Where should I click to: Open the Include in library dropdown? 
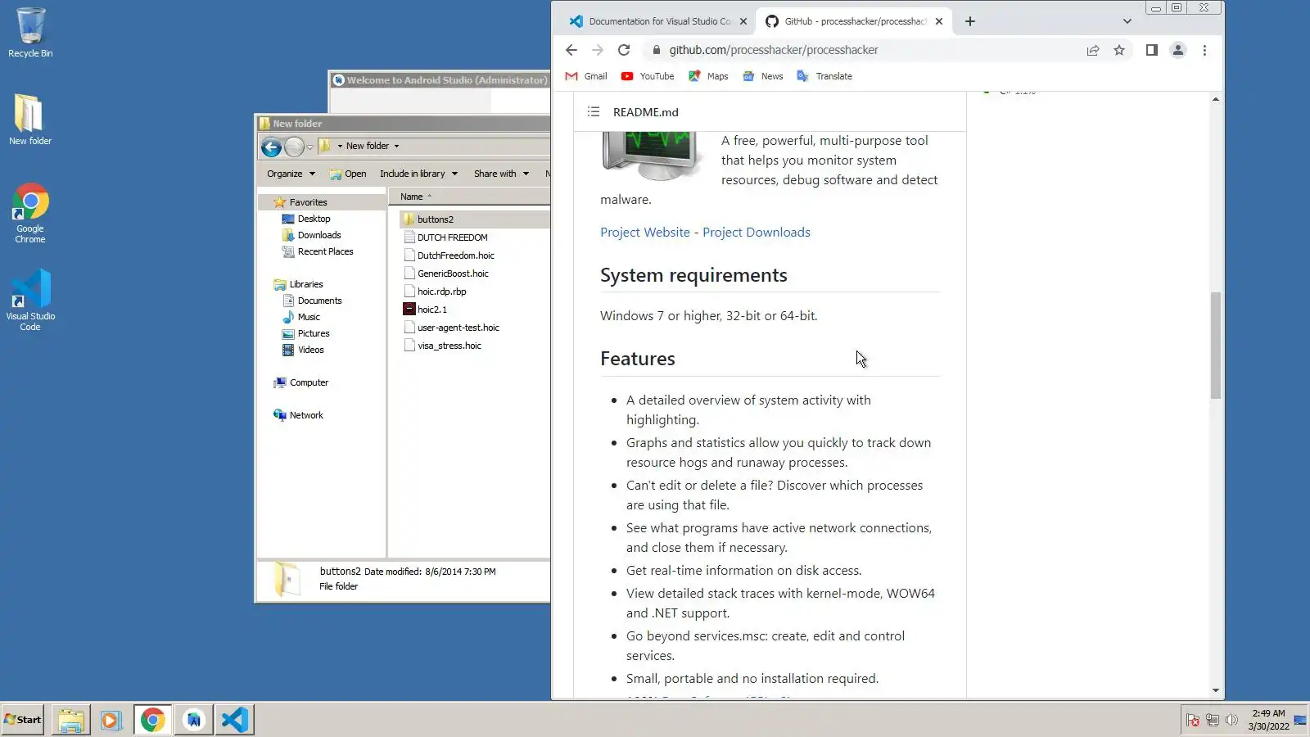418,174
